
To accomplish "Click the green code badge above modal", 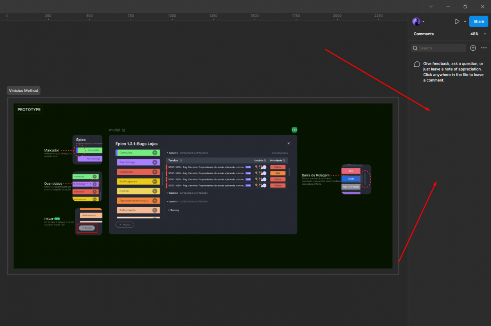I will coord(294,129).
